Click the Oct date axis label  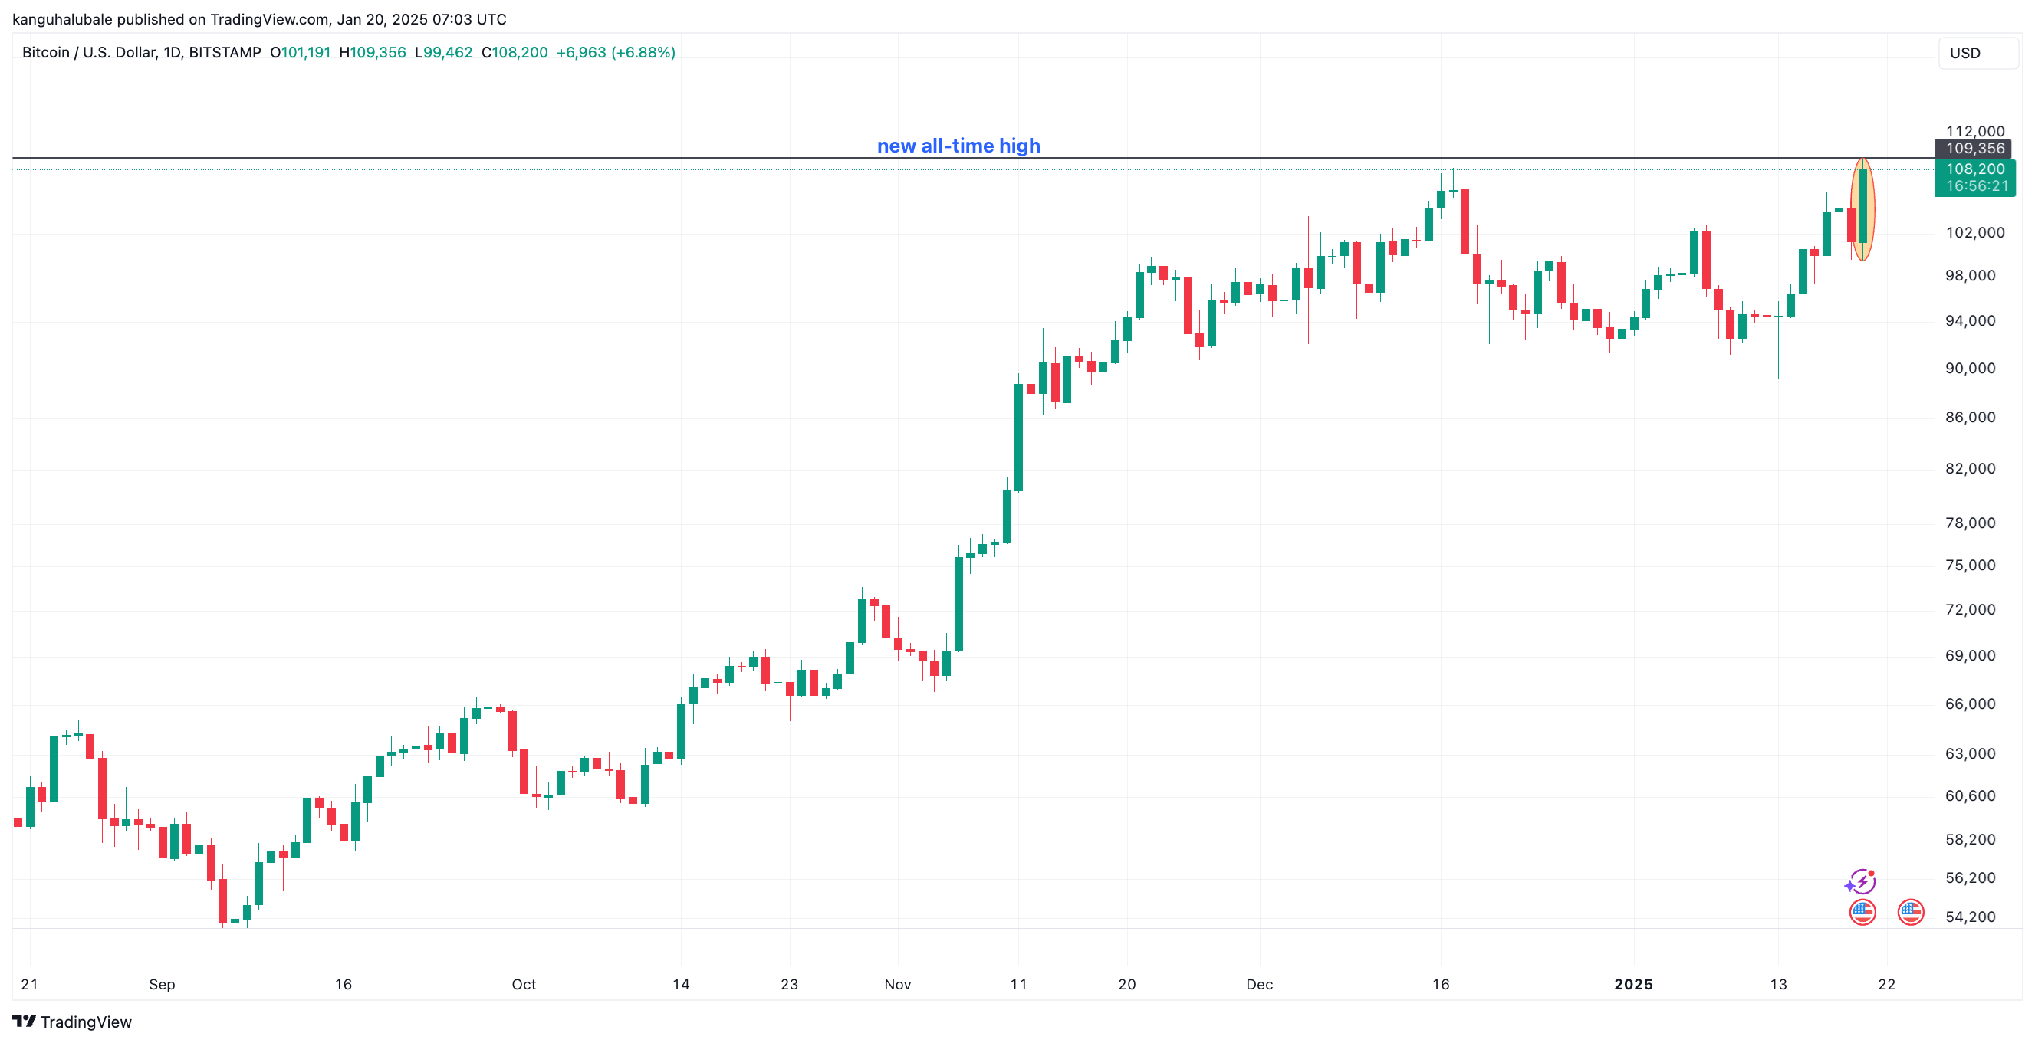(524, 984)
